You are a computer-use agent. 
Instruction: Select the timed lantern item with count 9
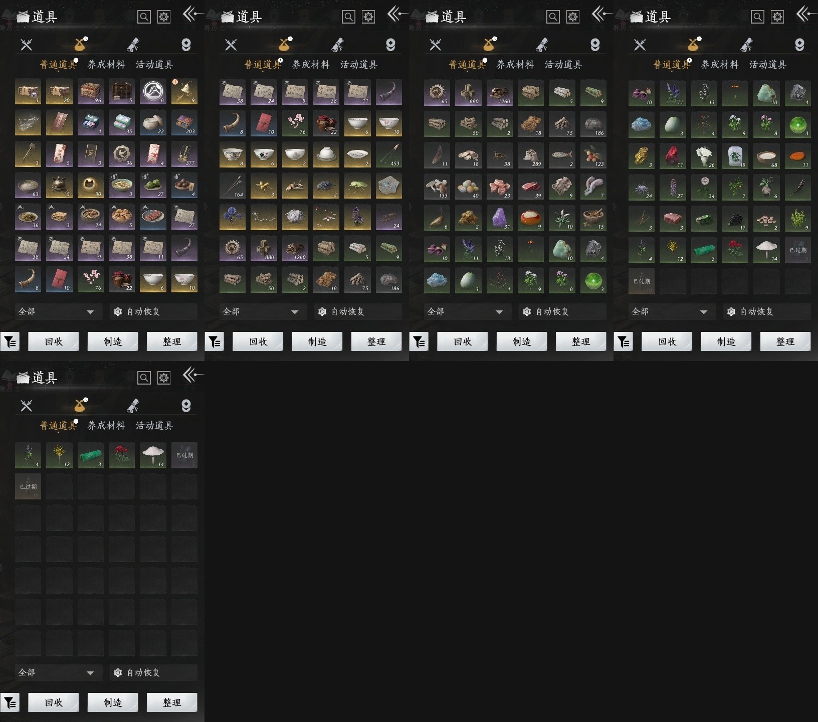point(184,92)
